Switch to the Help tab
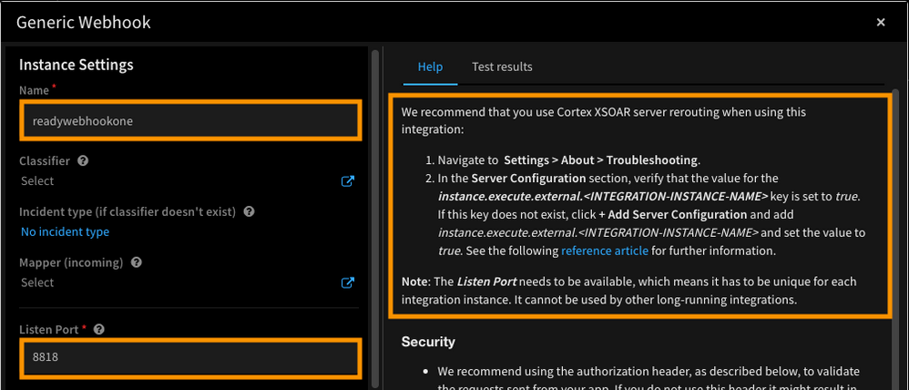The height and width of the screenshot is (390, 909). pos(430,67)
